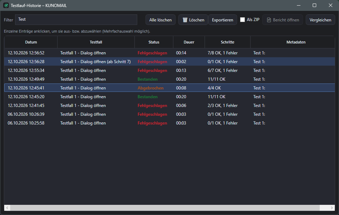Viewport: 339px width, 215px height.
Task: Select the run dated 12.10.2026 12:55:34
Action: point(169,70)
